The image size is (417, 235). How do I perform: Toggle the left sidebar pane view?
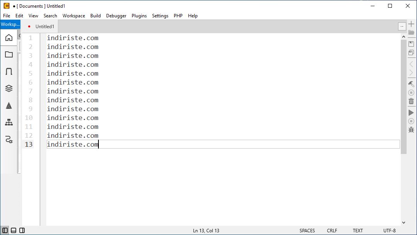[x=5, y=230]
